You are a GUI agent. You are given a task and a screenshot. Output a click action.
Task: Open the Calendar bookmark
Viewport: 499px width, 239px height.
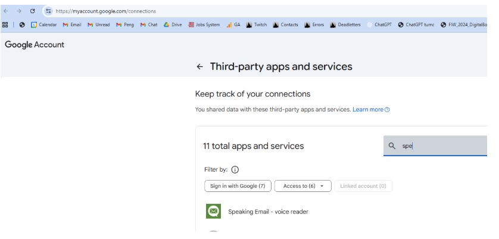pyautogui.click(x=43, y=25)
